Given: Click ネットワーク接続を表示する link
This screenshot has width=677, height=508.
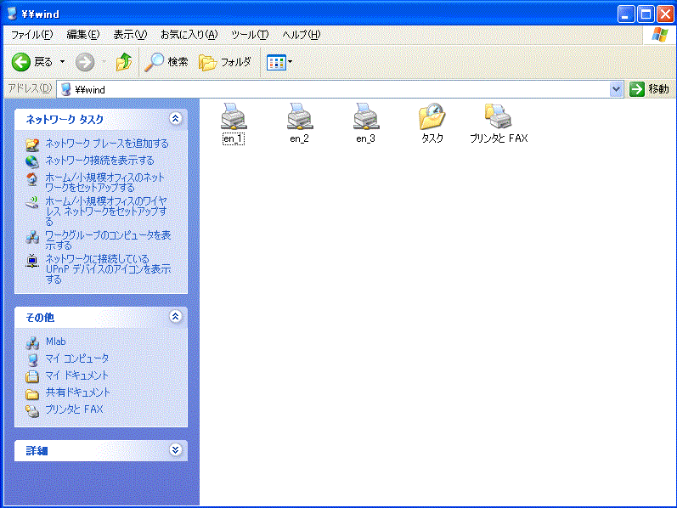Looking at the screenshot, I should pos(99,161).
